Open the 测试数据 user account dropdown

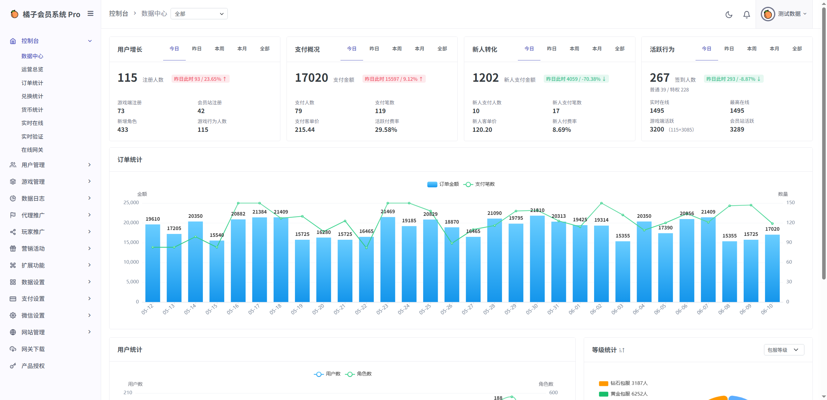pyautogui.click(x=784, y=14)
